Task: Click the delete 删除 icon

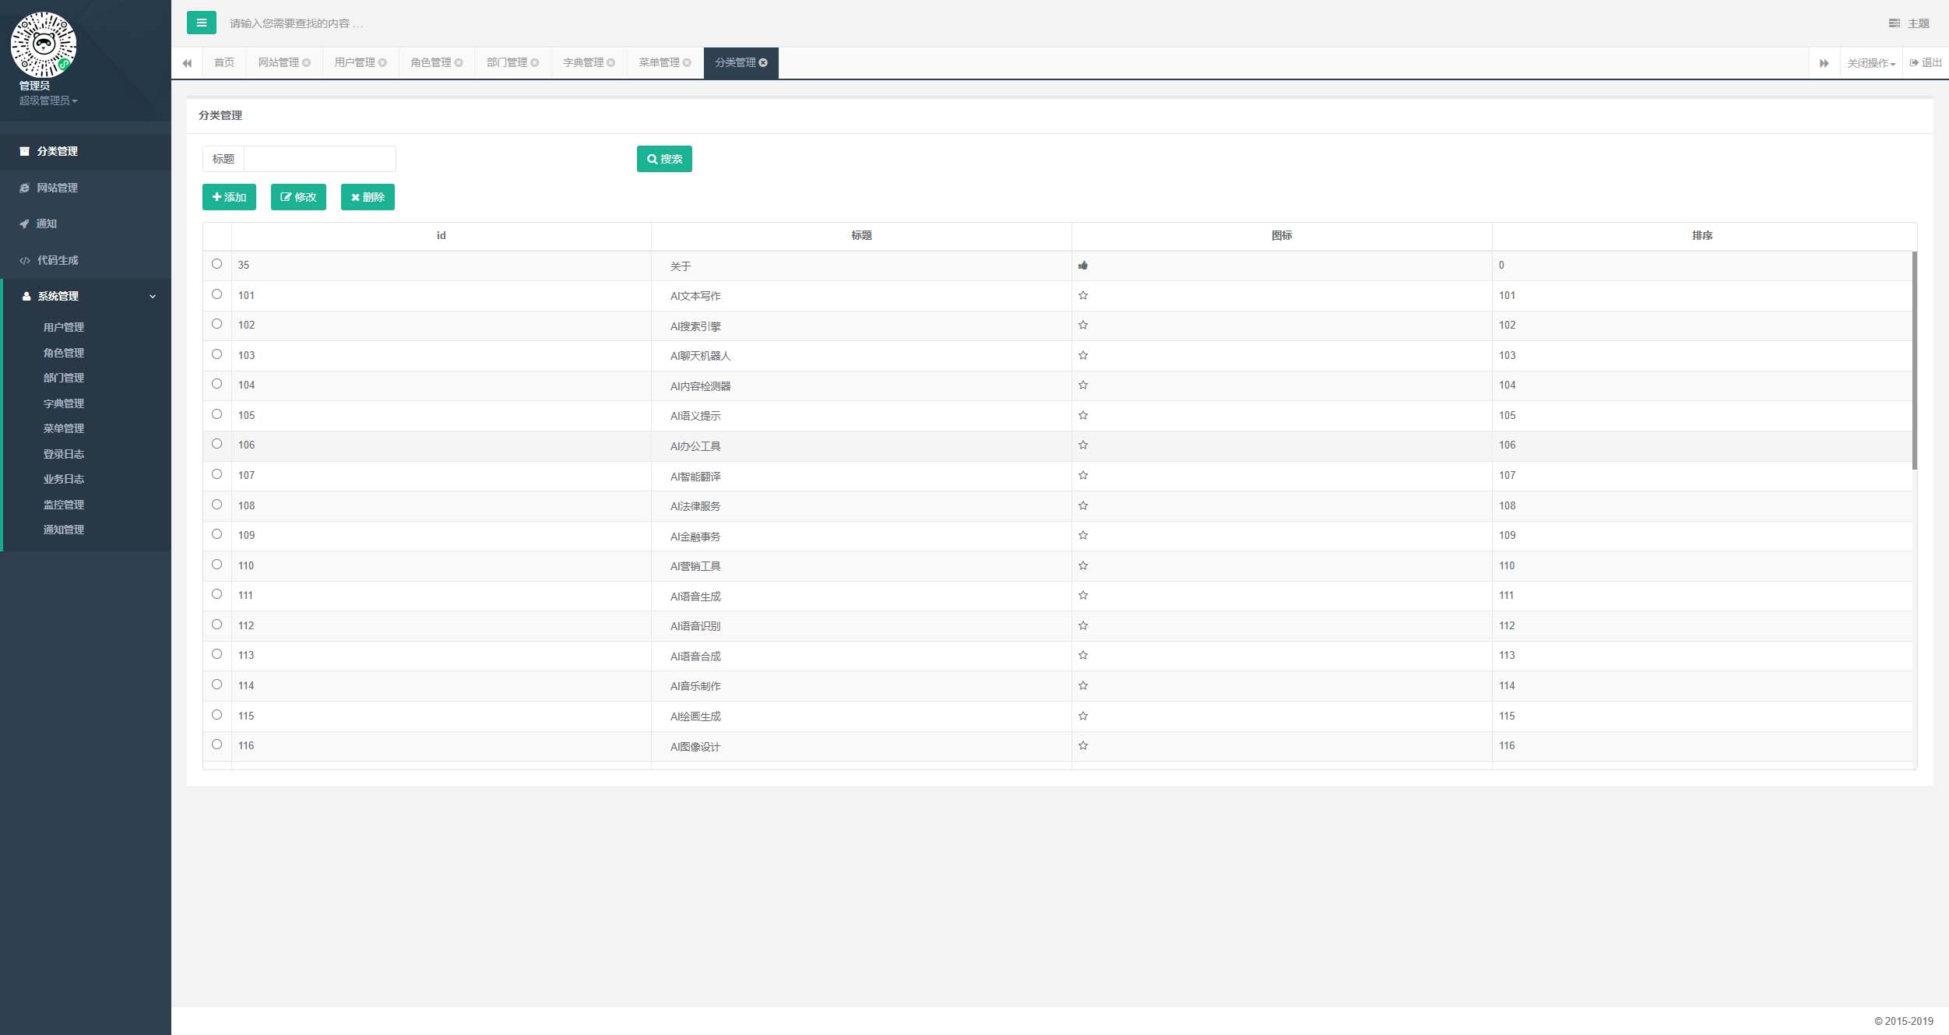Action: 368,197
